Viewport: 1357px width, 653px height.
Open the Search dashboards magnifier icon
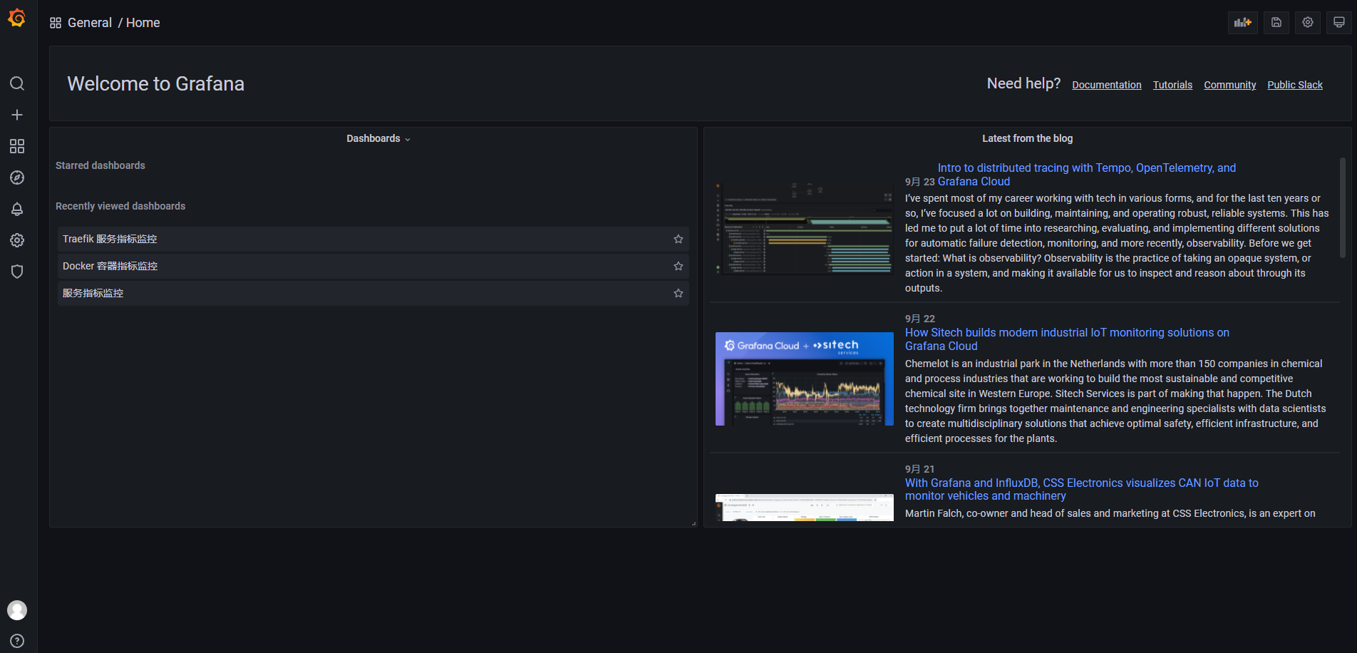(x=17, y=83)
